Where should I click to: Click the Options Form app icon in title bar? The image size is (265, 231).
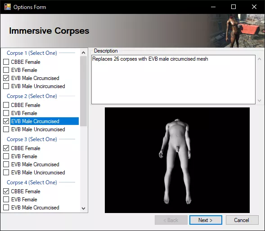click(8, 7)
